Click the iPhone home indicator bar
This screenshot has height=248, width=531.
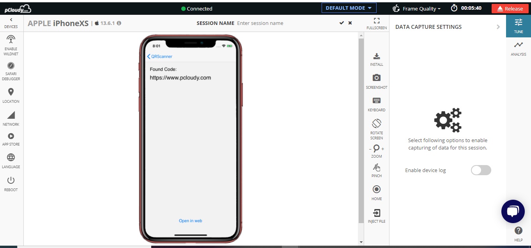coord(190,235)
